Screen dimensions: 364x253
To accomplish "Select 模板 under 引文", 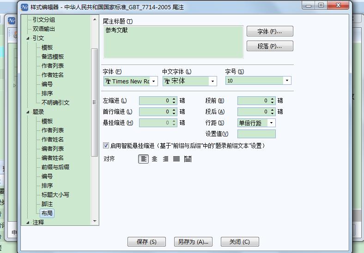I will pyautogui.click(x=47, y=47).
